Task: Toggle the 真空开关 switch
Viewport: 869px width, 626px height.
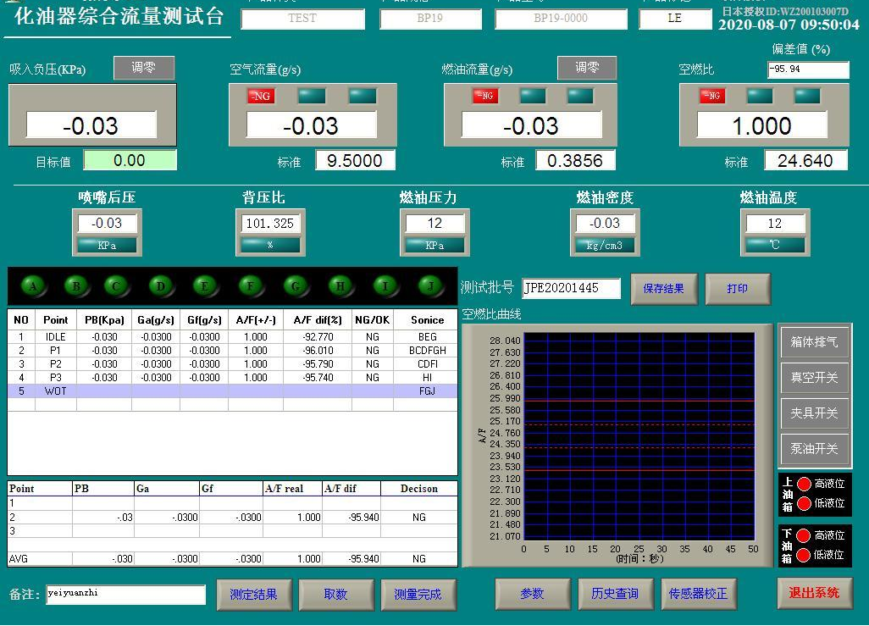Action: click(x=814, y=378)
